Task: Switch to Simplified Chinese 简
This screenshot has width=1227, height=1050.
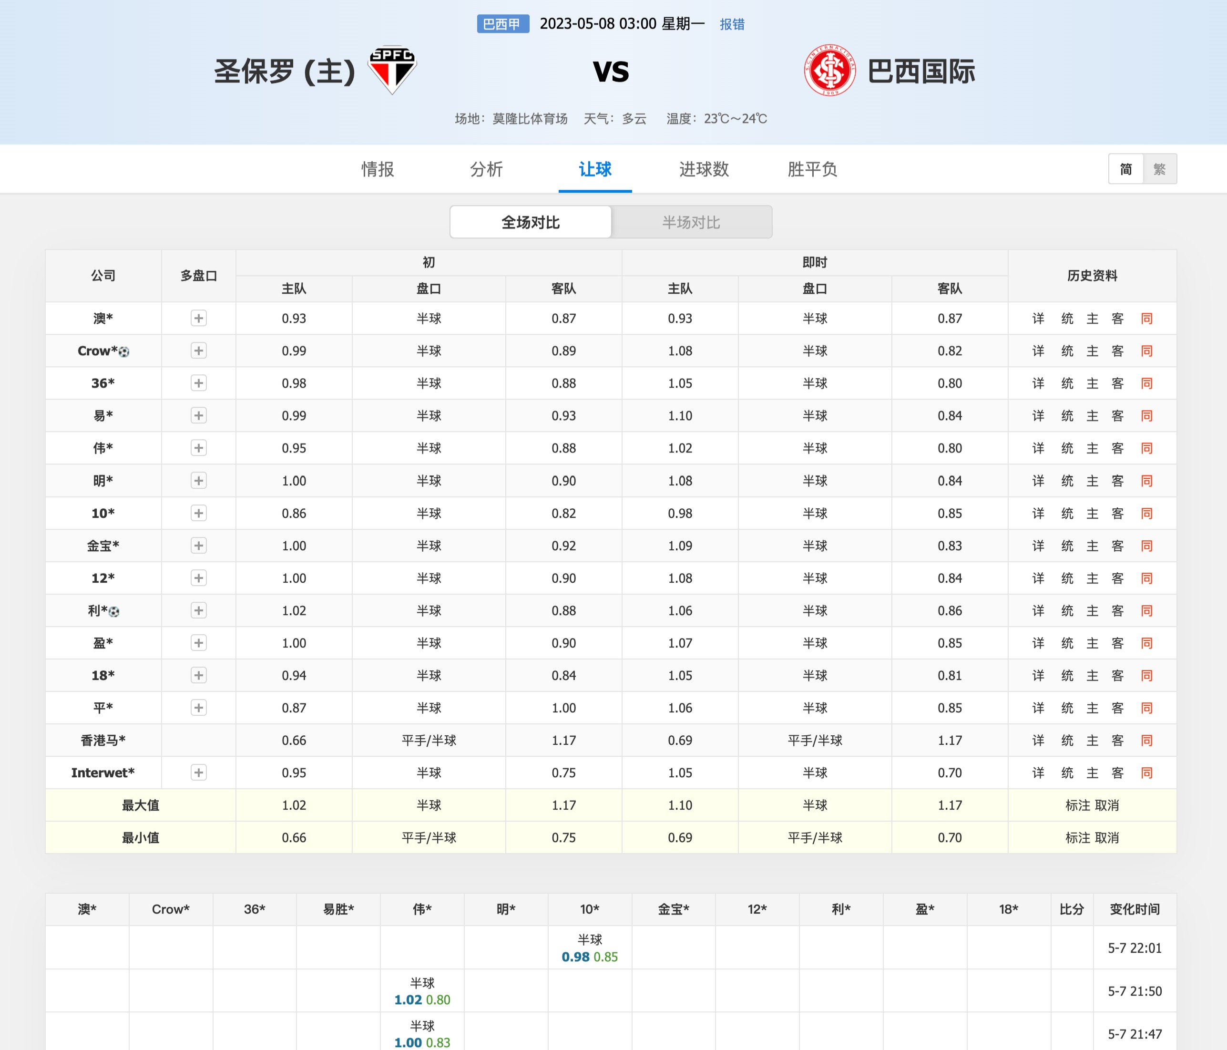Action: (x=1126, y=169)
